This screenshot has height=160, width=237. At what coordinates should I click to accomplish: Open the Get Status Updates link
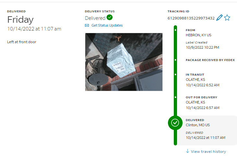[x=107, y=25]
